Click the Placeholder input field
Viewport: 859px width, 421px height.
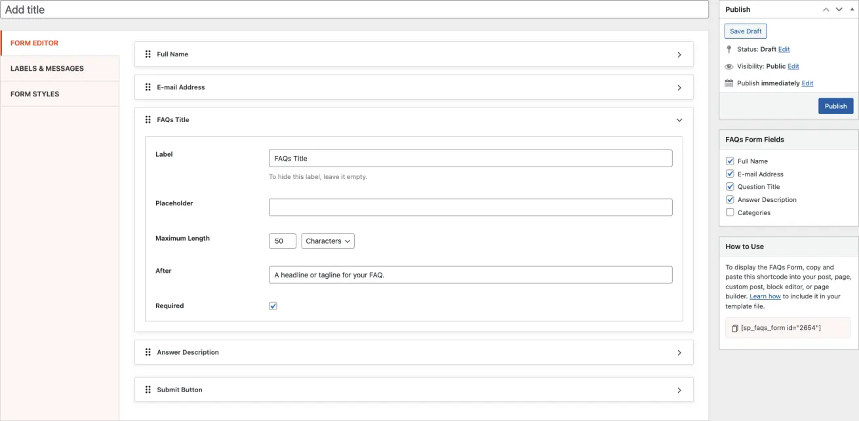coord(470,207)
